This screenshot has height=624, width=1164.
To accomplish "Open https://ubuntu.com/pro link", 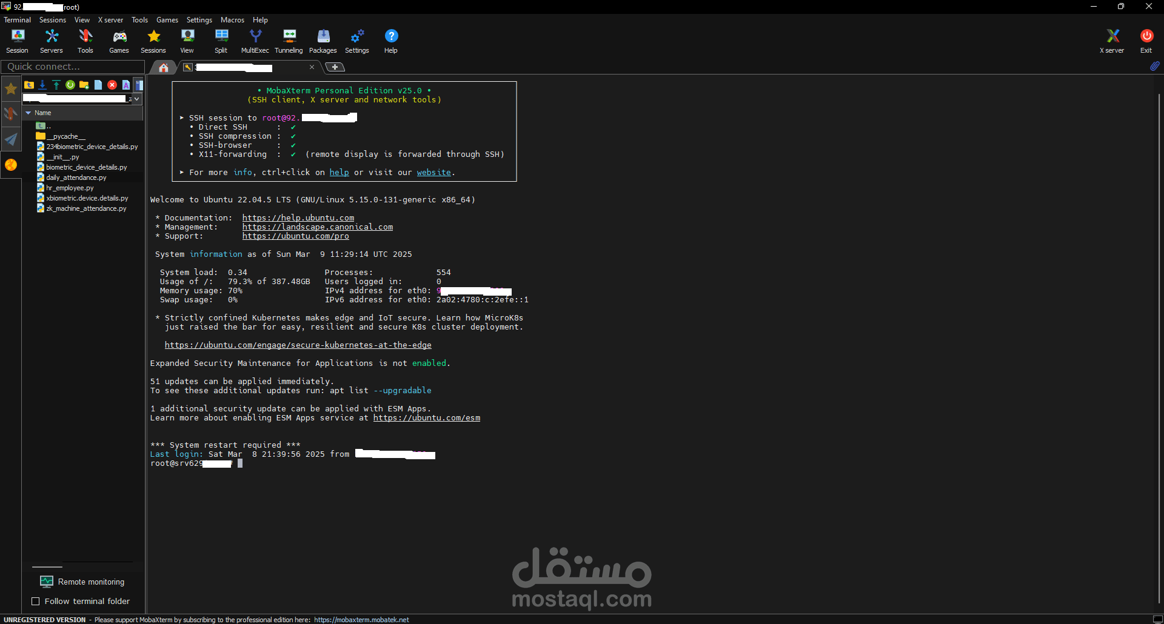I will [296, 236].
